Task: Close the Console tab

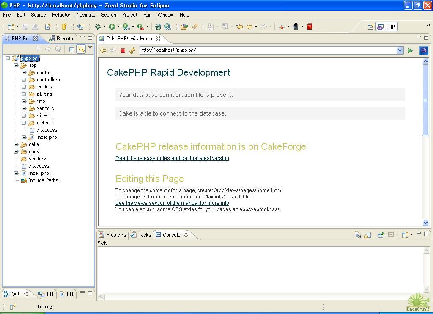Action: point(186,235)
